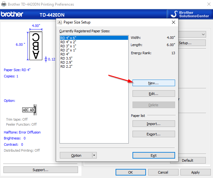Click the Length 6.00" value

[x=171, y=45]
